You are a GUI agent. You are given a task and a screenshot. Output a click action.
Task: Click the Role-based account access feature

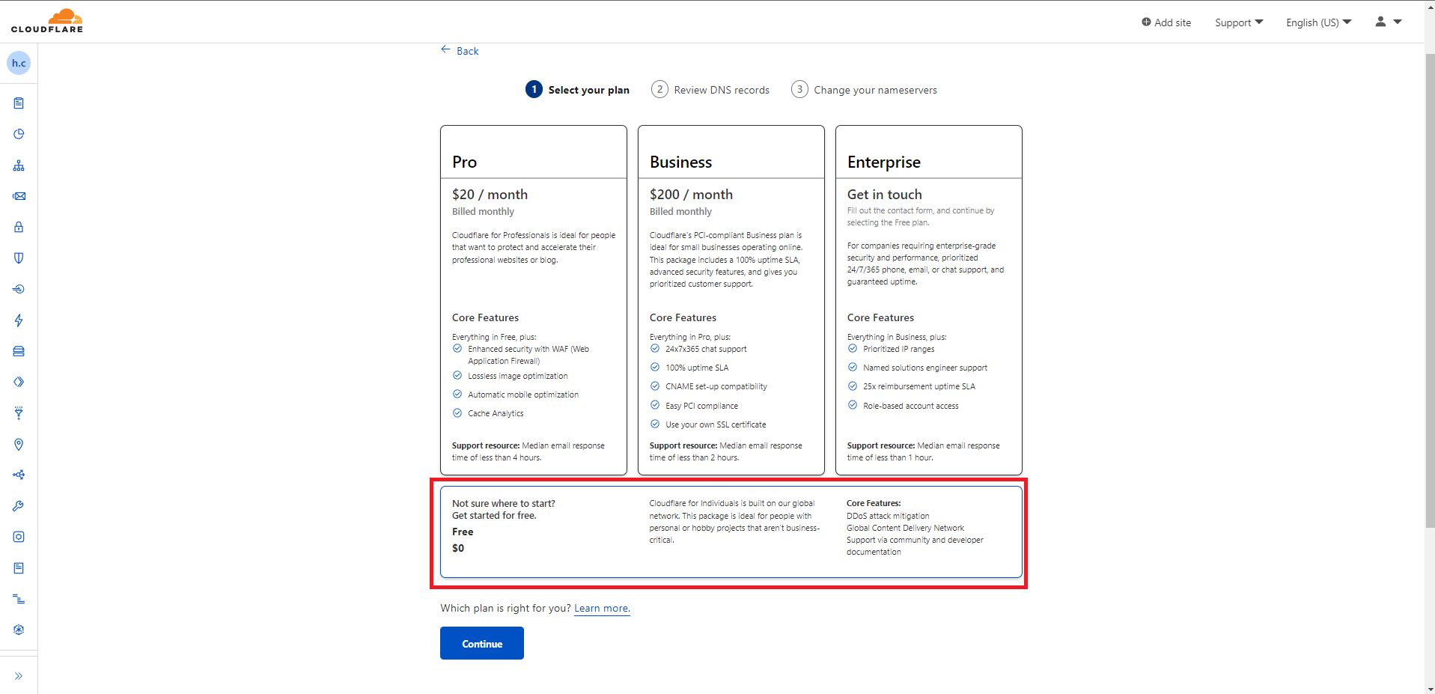coord(910,406)
